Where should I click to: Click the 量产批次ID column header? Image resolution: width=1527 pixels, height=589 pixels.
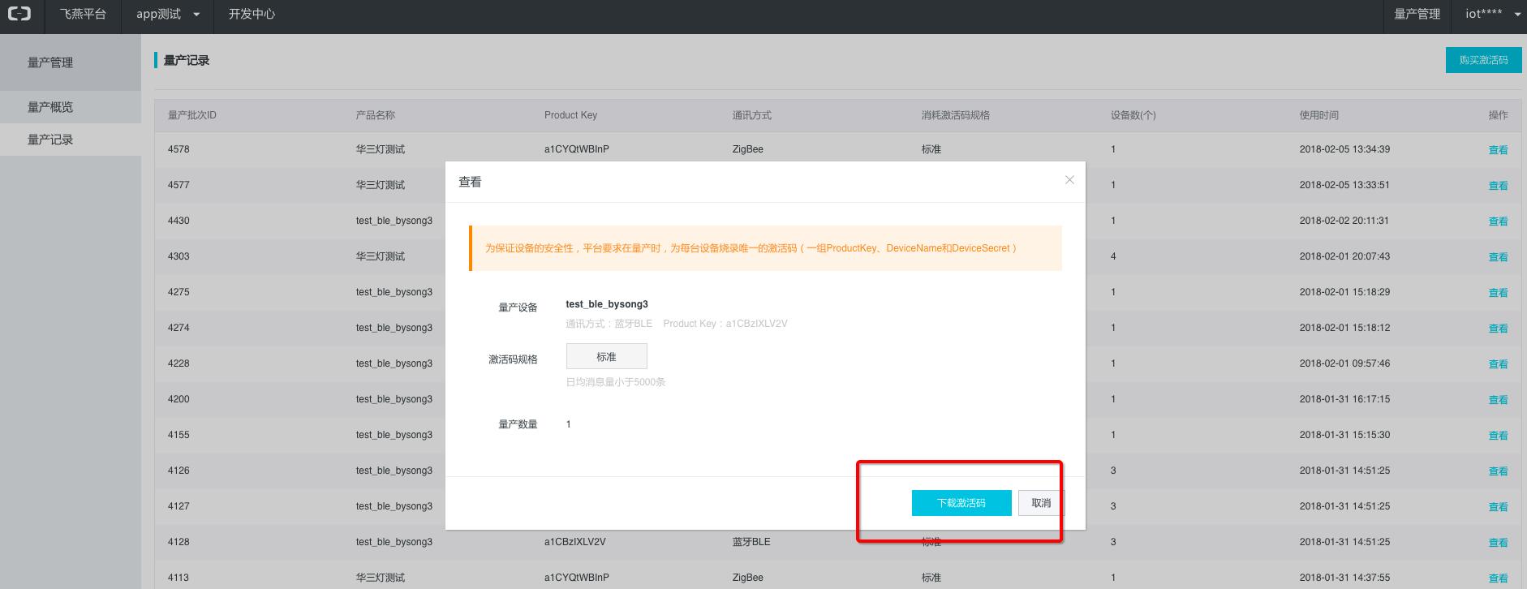(x=192, y=115)
